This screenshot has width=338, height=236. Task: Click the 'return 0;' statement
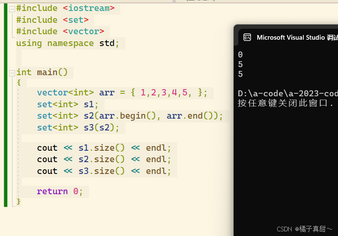coord(60,191)
